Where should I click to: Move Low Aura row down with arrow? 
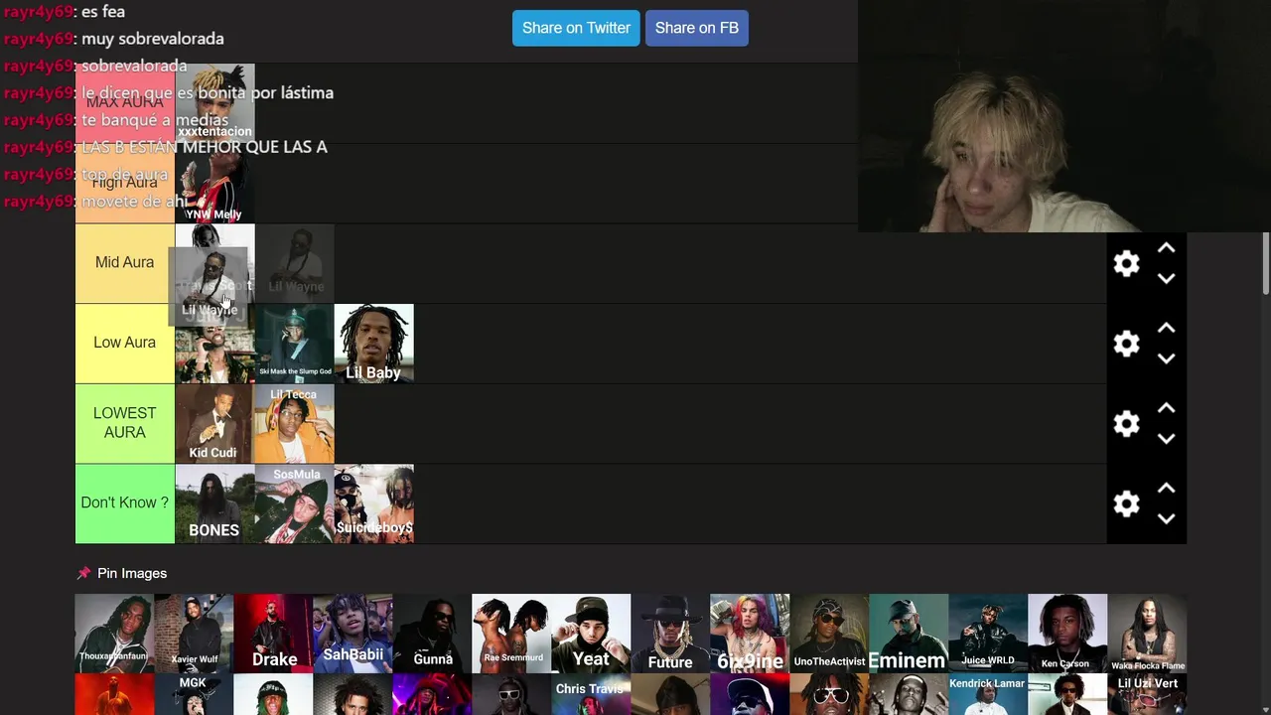click(1166, 358)
